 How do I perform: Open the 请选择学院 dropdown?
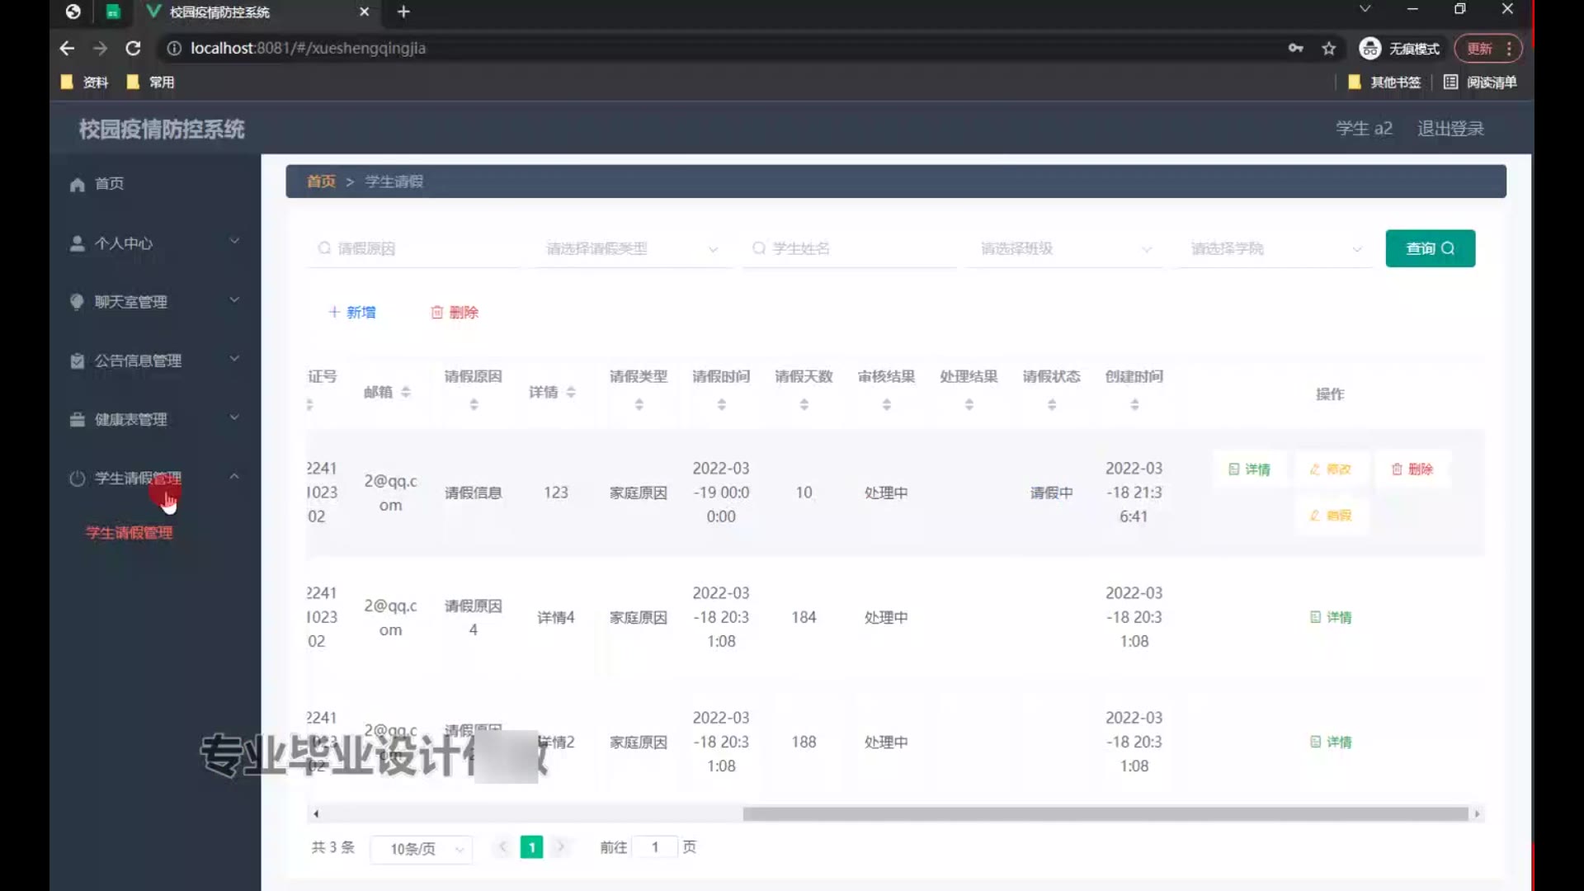pos(1275,248)
